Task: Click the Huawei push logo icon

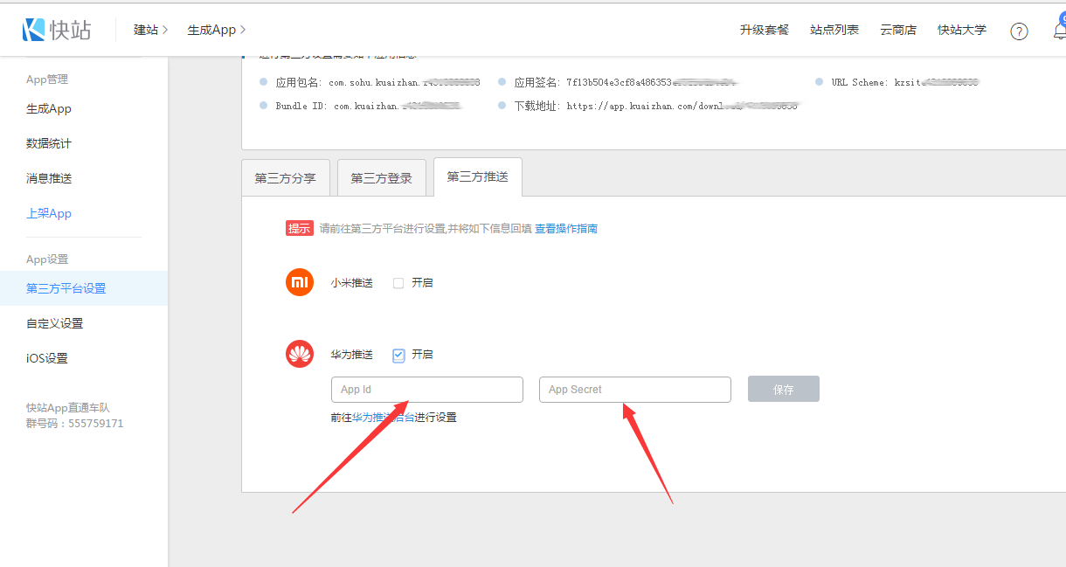Action: point(300,355)
